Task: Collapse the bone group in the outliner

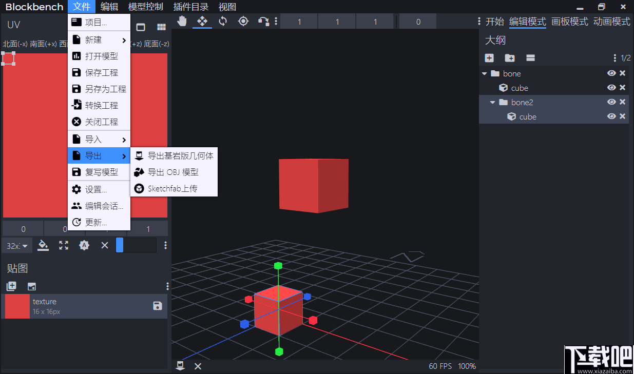Action: click(484, 73)
